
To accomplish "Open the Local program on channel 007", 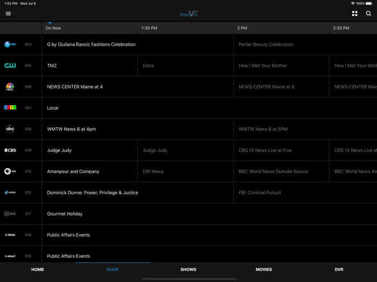I will (x=210, y=107).
